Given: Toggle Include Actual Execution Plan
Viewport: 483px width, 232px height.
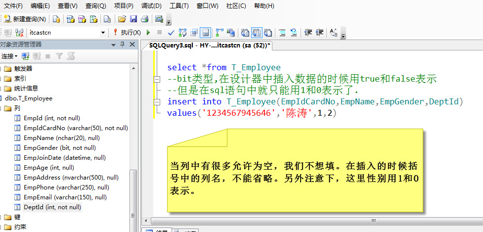Looking at the screenshot, I should [x=220, y=32].
